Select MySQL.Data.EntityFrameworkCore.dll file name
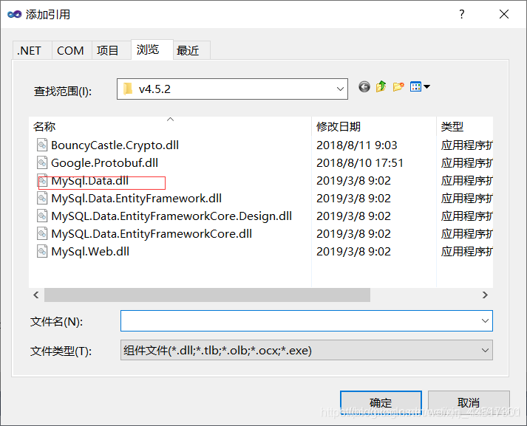This screenshot has height=426, width=527. coord(152,233)
